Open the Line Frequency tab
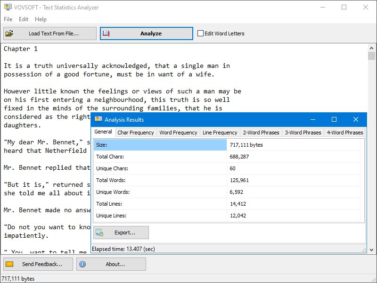This screenshot has width=377, height=283. click(219, 133)
